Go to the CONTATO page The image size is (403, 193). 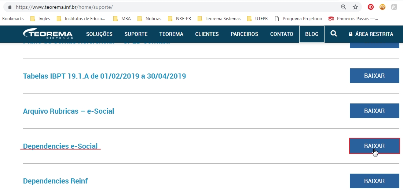click(282, 34)
